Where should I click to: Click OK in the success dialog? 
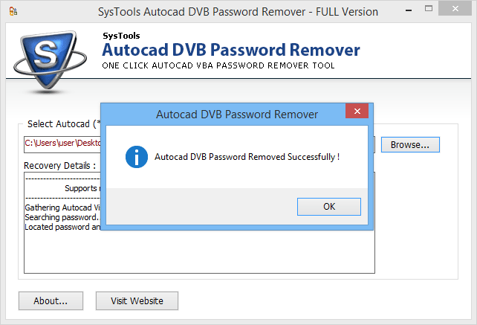pos(329,207)
